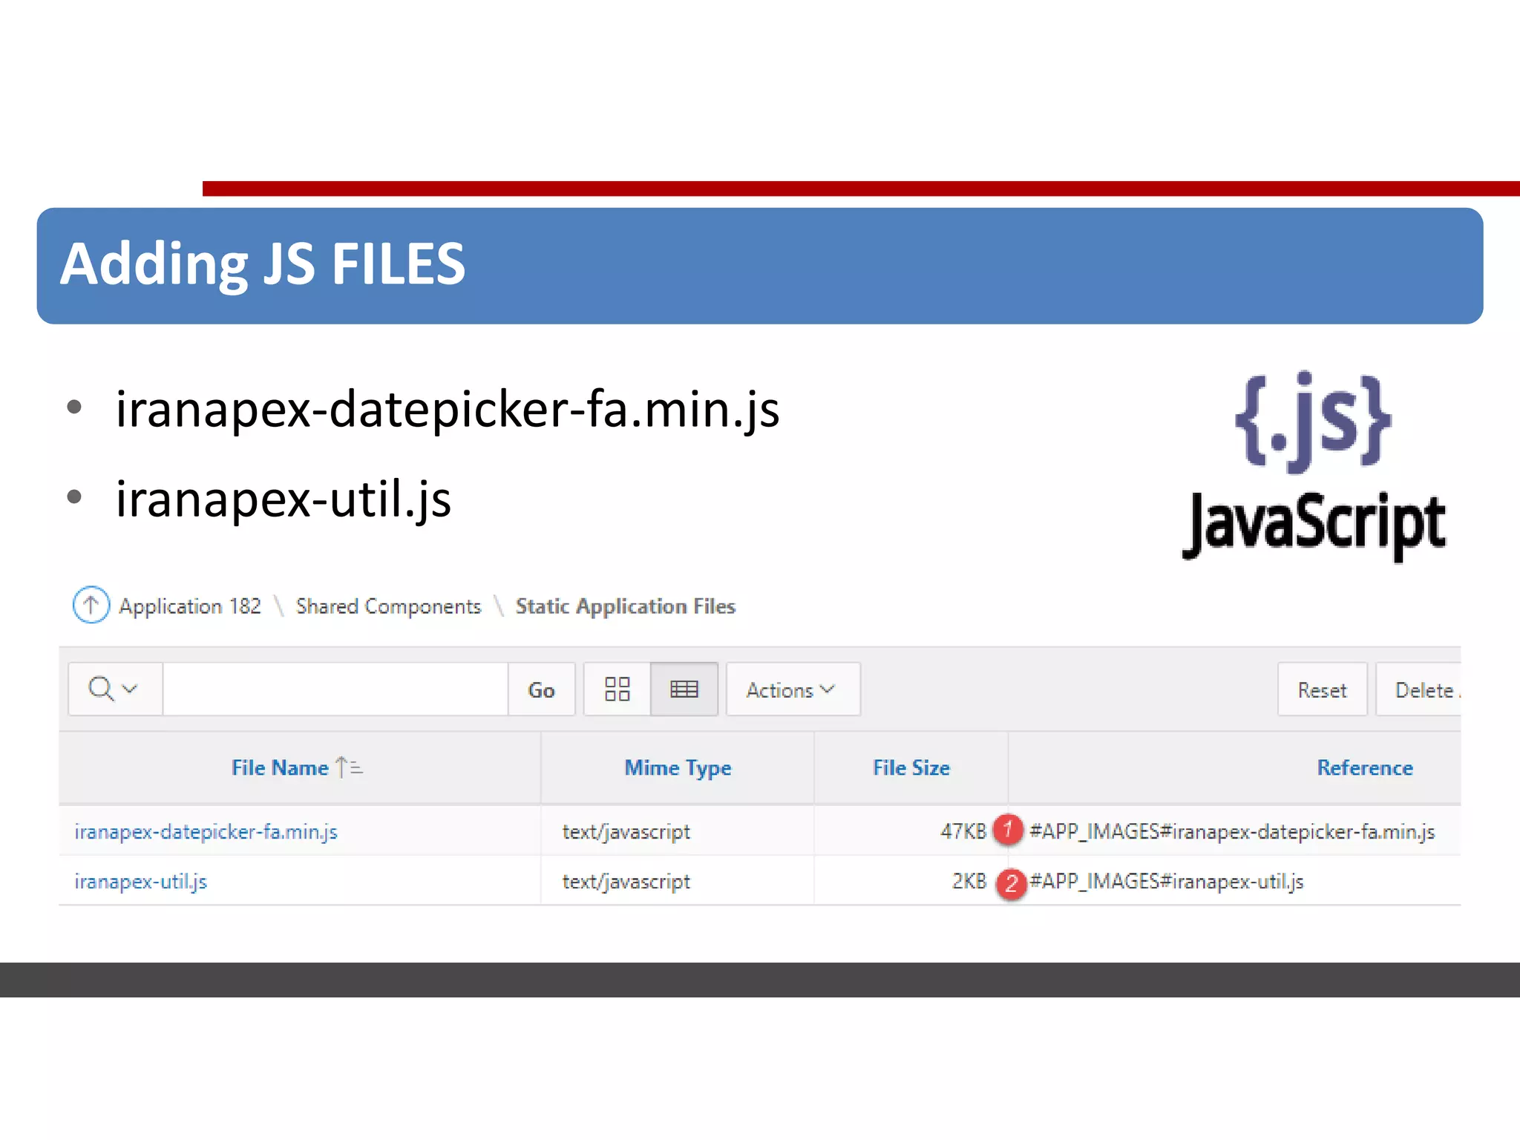Viewport: 1520px width, 1140px height.
Task: Click the JavaScript logo image
Action: click(x=1314, y=465)
